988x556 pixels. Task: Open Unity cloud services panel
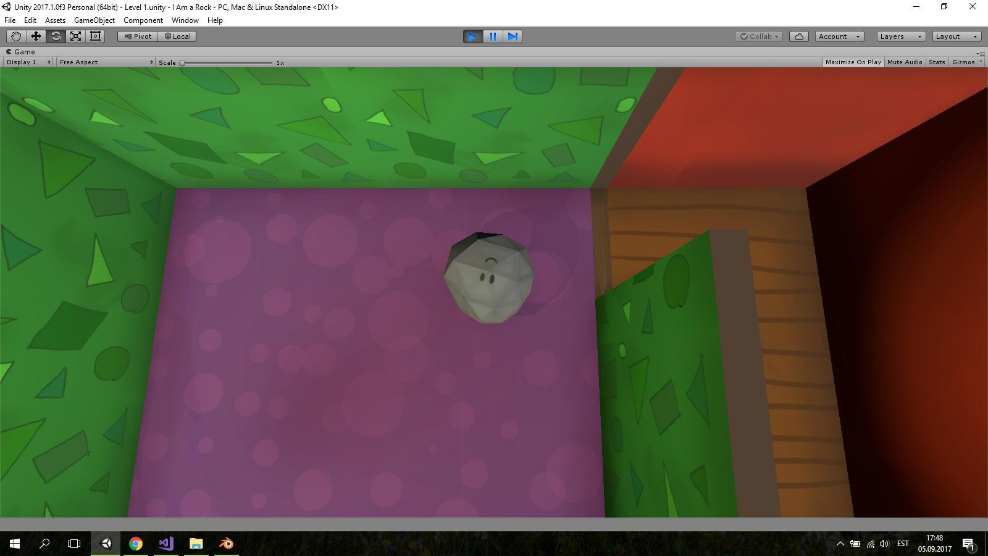[x=798, y=36]
